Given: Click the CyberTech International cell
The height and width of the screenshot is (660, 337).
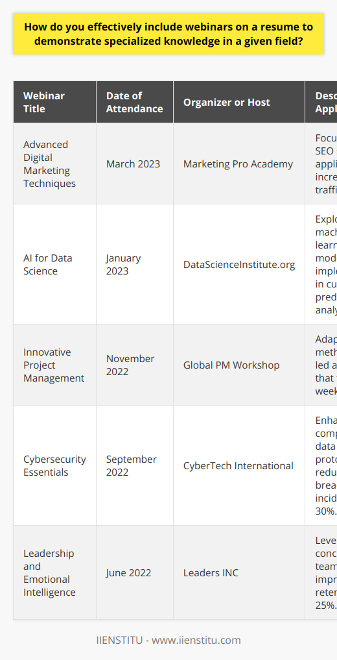Looking at the screenshot, I should click(238, 465).
